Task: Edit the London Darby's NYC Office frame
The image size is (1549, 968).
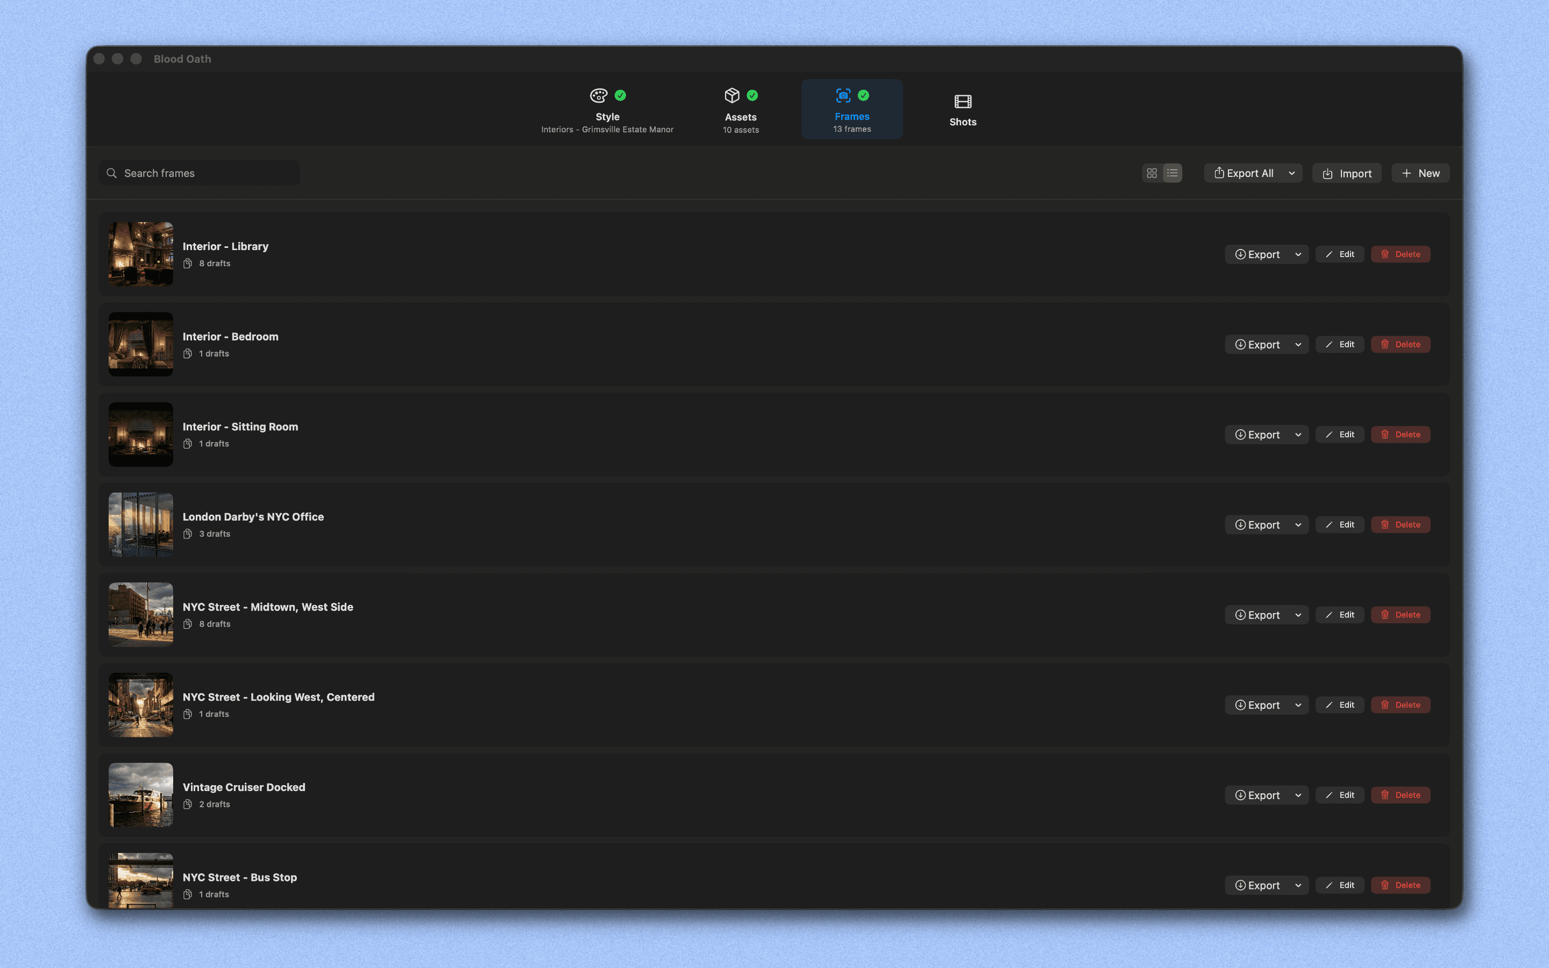Action: (x=1340, y=524)
